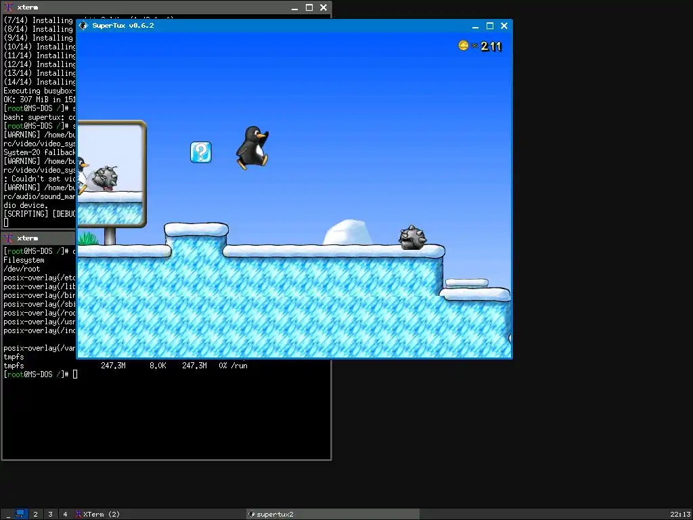Click the question mark bonus block in SuperTux
Screen dimensions: 693x520
tap(200, 152)
